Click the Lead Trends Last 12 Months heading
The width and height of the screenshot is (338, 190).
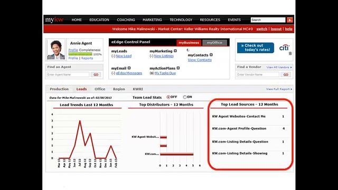coord(87,105)
